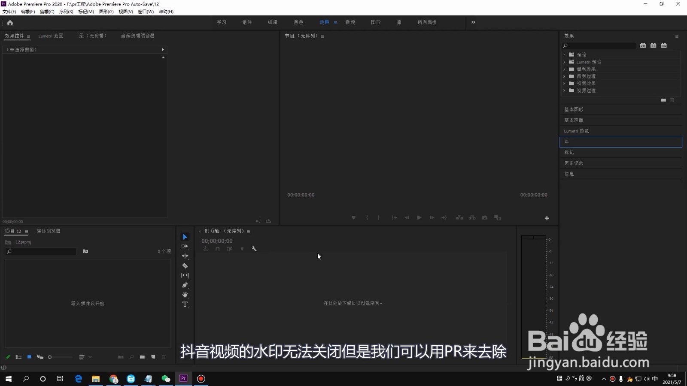Click the Accelerated Effects filter icon

pyautogui.click(x=643, y=45)
